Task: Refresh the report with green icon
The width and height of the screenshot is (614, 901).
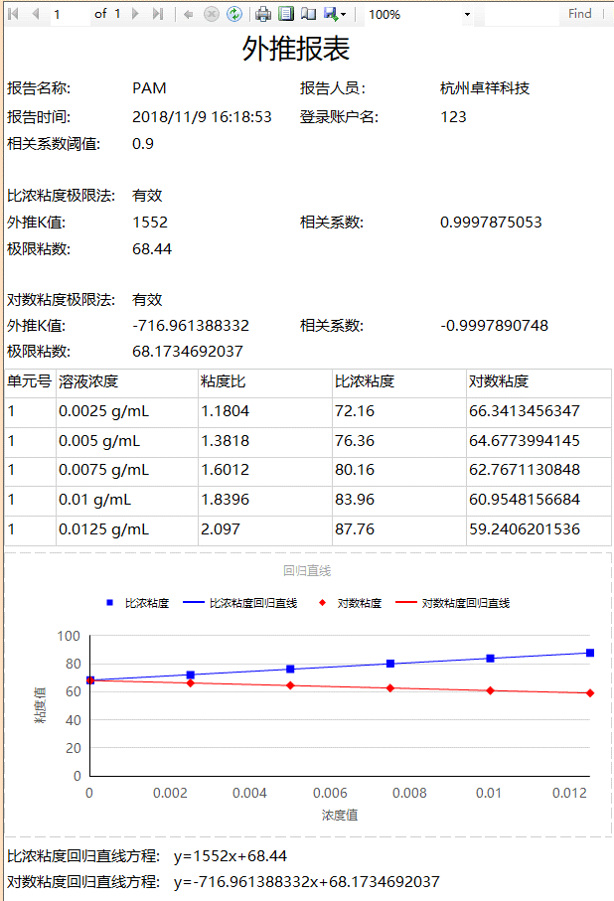Action: [234, 14]
